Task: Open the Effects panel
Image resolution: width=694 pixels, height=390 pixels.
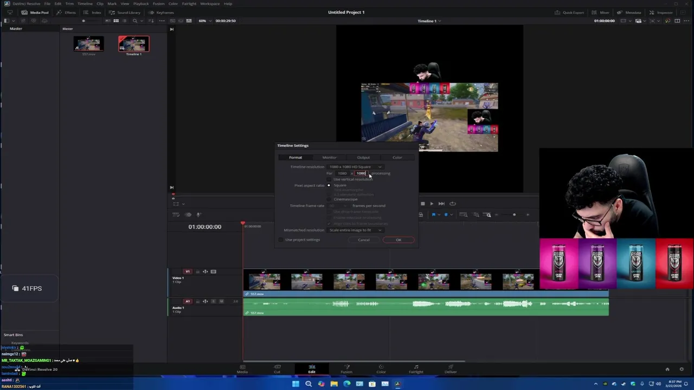Action: 67,12
